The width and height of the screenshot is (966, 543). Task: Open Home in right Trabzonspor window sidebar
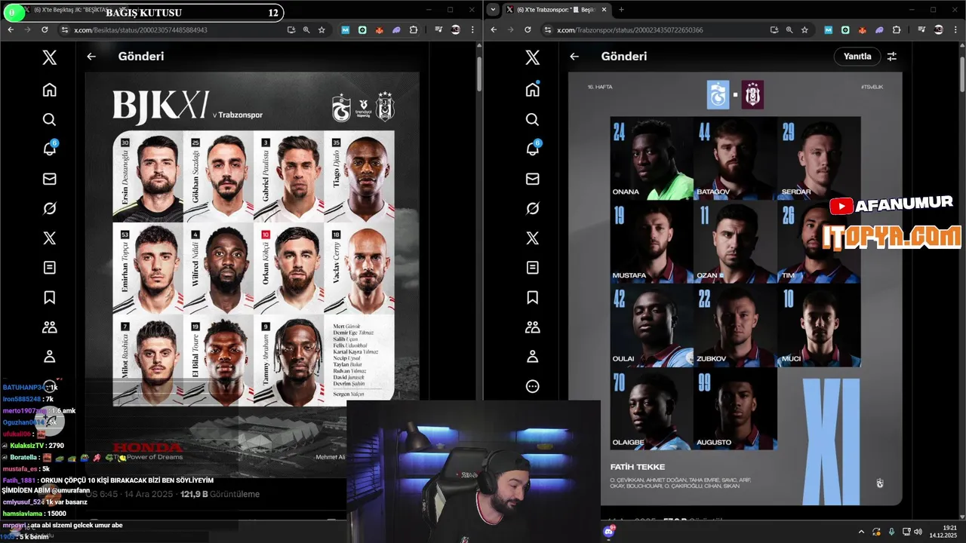click(532, 90)
